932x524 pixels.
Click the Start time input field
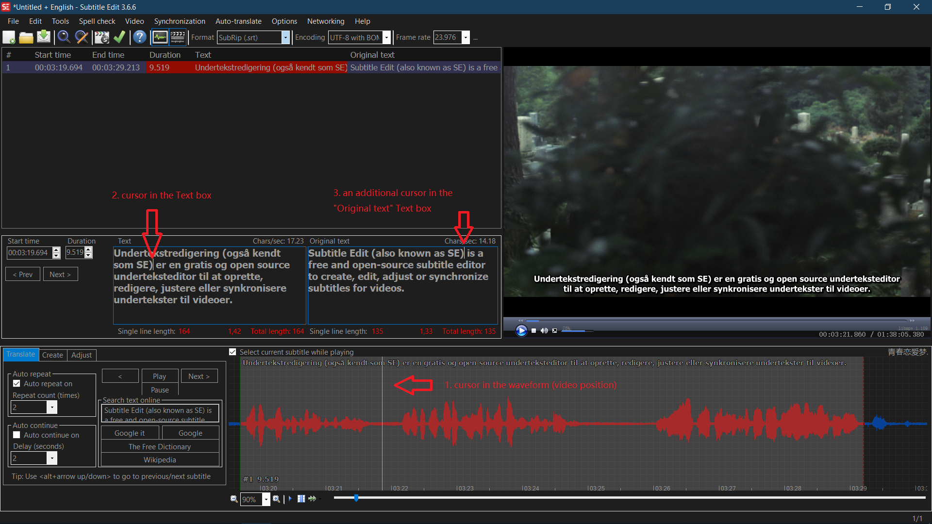tap(29, 252)
